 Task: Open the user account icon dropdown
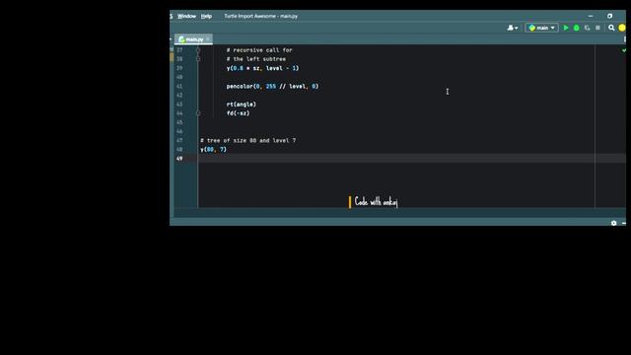513,28
